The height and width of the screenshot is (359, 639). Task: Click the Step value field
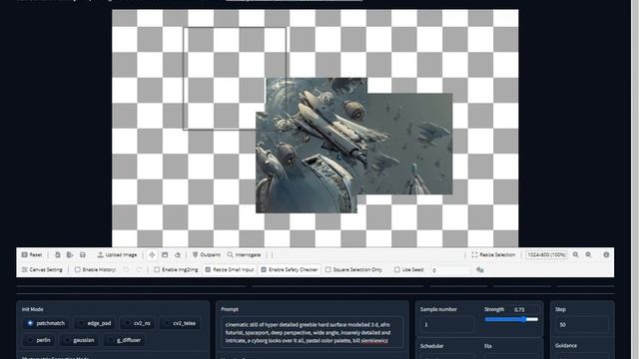[581, 324]
